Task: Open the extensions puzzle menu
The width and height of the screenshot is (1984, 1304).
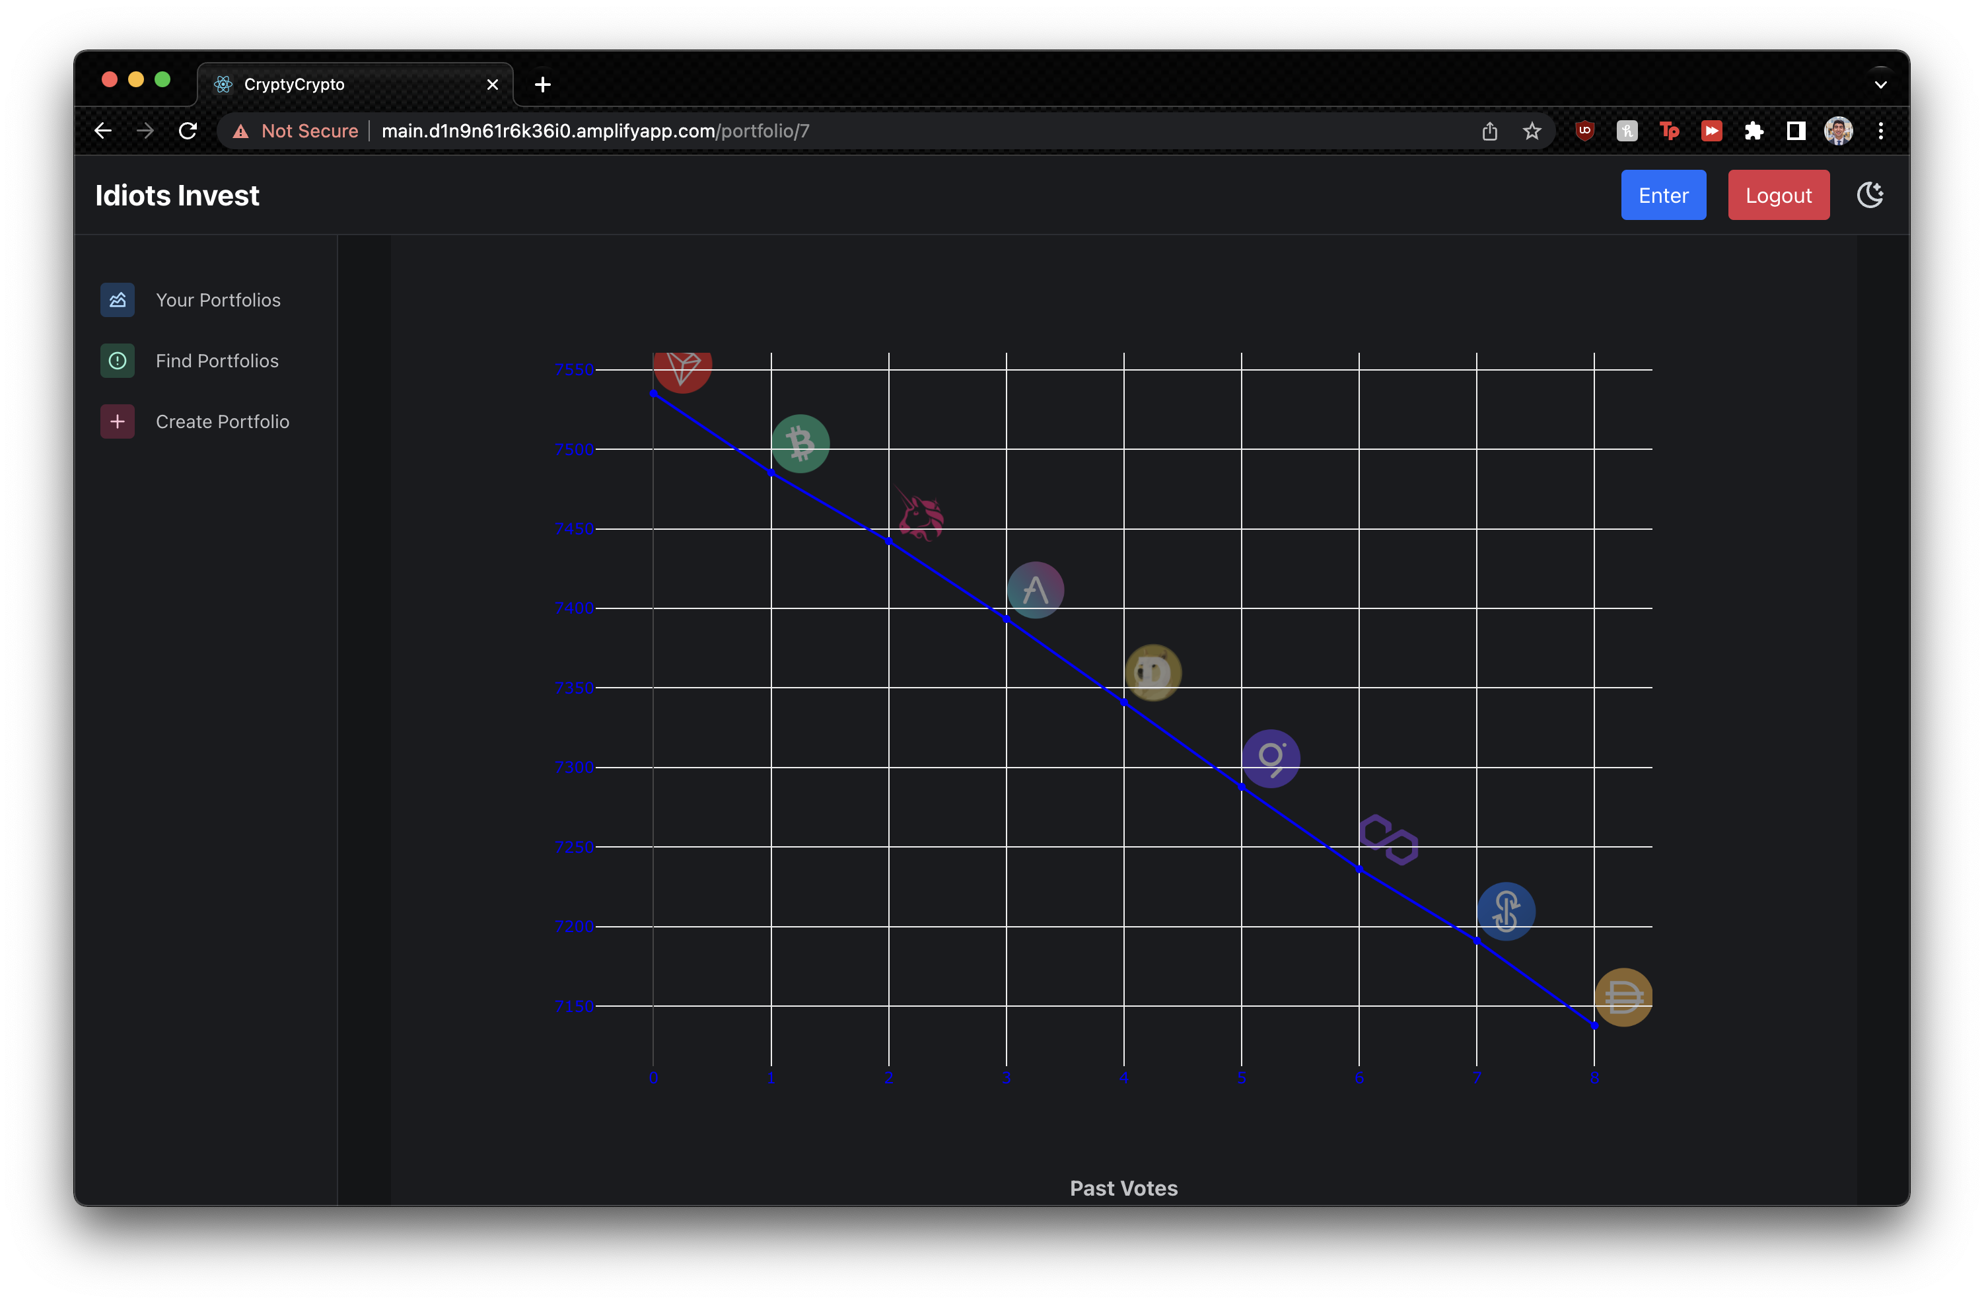Action: point(1753,131)
